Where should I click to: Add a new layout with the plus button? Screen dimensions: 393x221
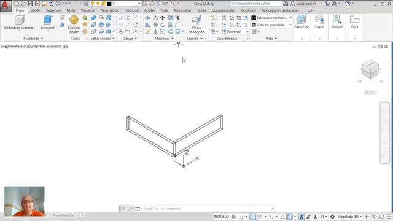[82, 215]
